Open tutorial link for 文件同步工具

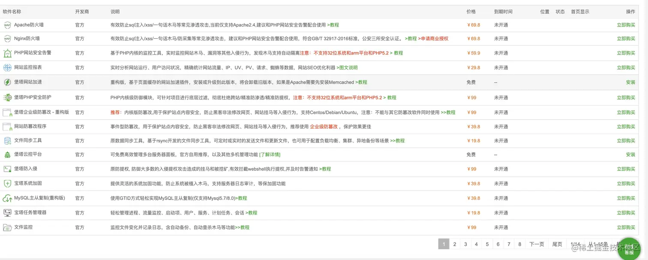[x=397, y=141]
